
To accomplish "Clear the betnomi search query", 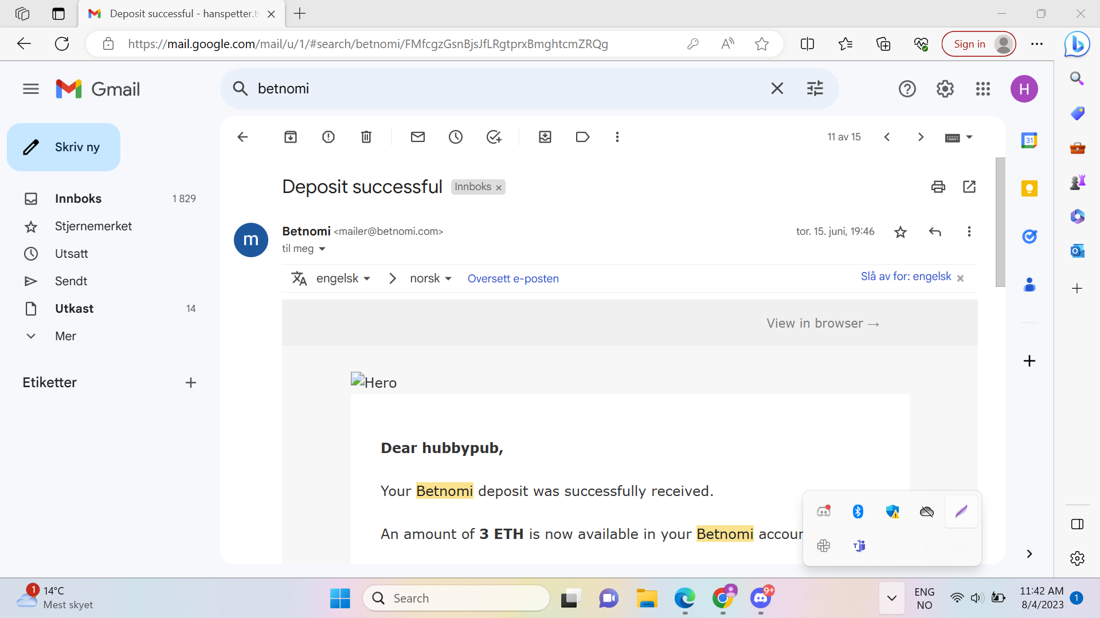I will tap(777, 89).
